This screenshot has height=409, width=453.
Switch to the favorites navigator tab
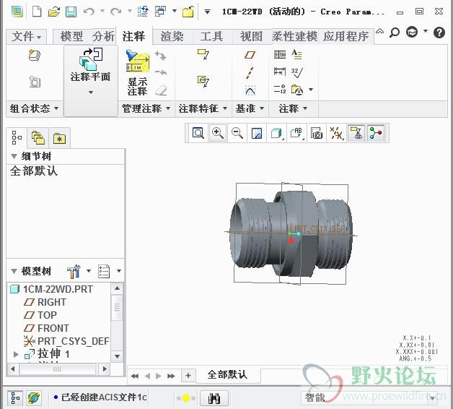tap(60, 138)
